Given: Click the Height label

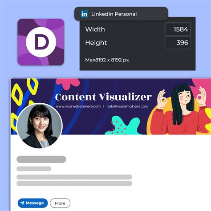Looking at the screenshot, I should coord(96,43).
